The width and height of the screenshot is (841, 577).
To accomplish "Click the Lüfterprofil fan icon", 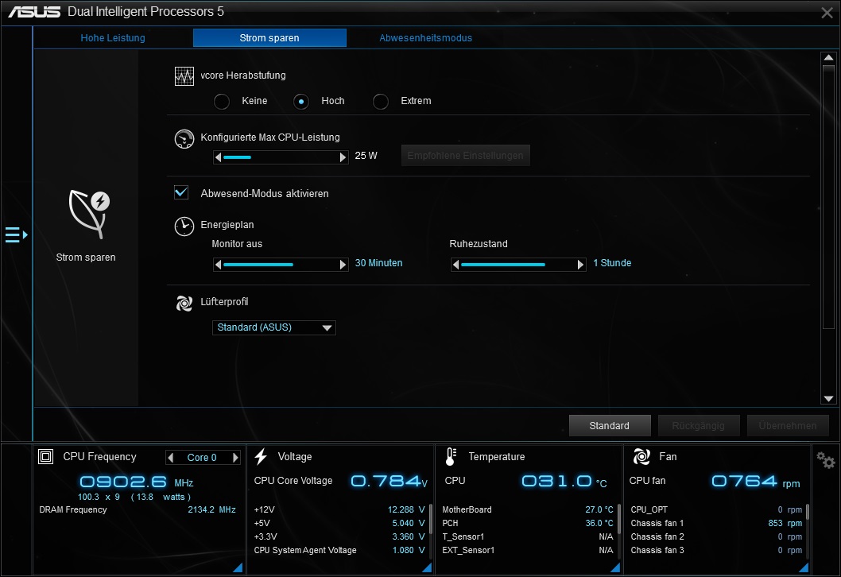I will 184,303.
